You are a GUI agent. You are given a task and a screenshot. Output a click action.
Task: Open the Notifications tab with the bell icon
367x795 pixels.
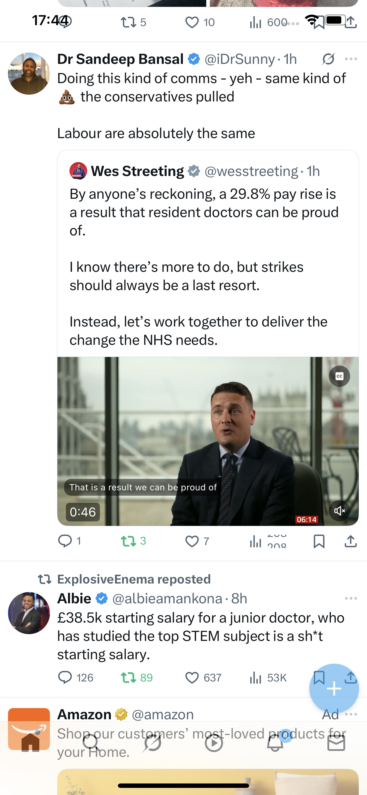coord(275,743)
